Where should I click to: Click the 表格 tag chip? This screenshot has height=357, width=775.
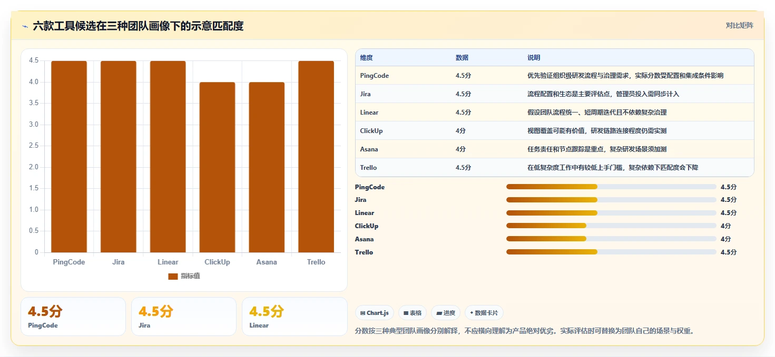click(x=413, y=313)
